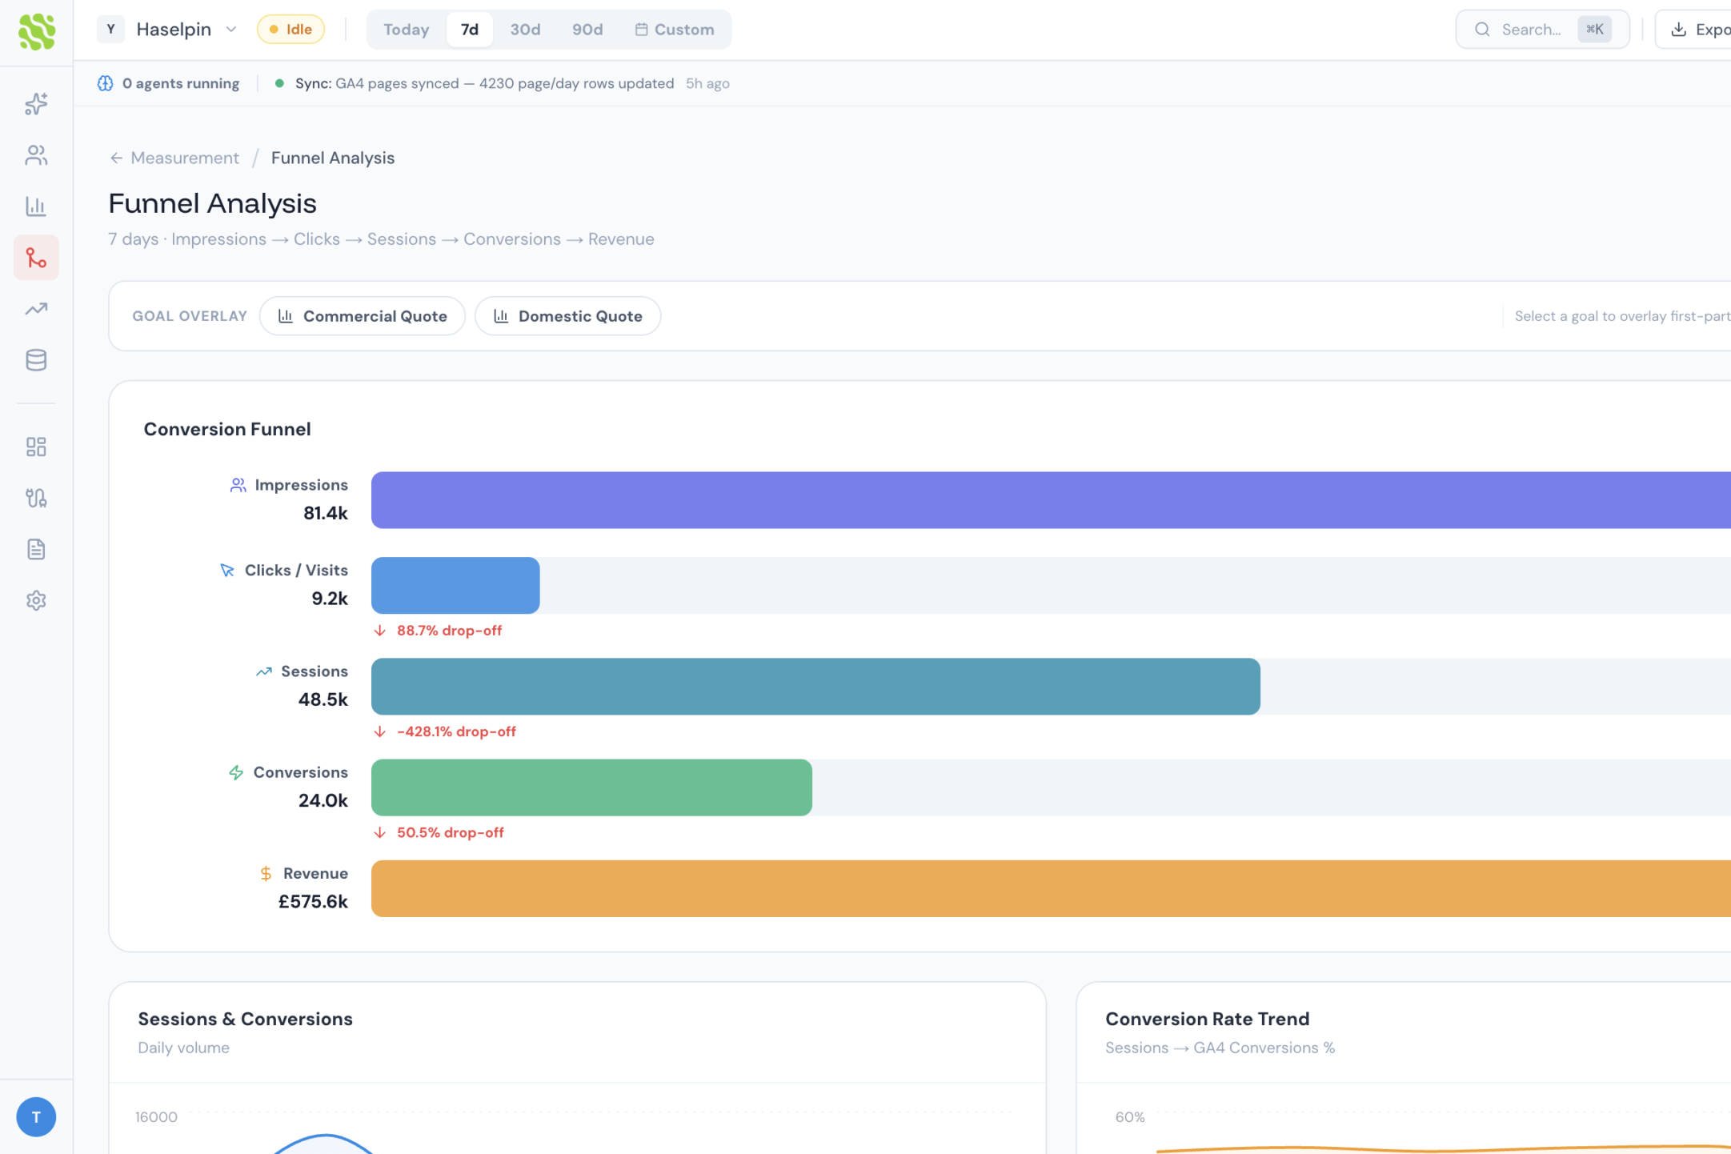Open the users icon in sidebar
1731x1154 pixels.
click(x=36, y=155)
